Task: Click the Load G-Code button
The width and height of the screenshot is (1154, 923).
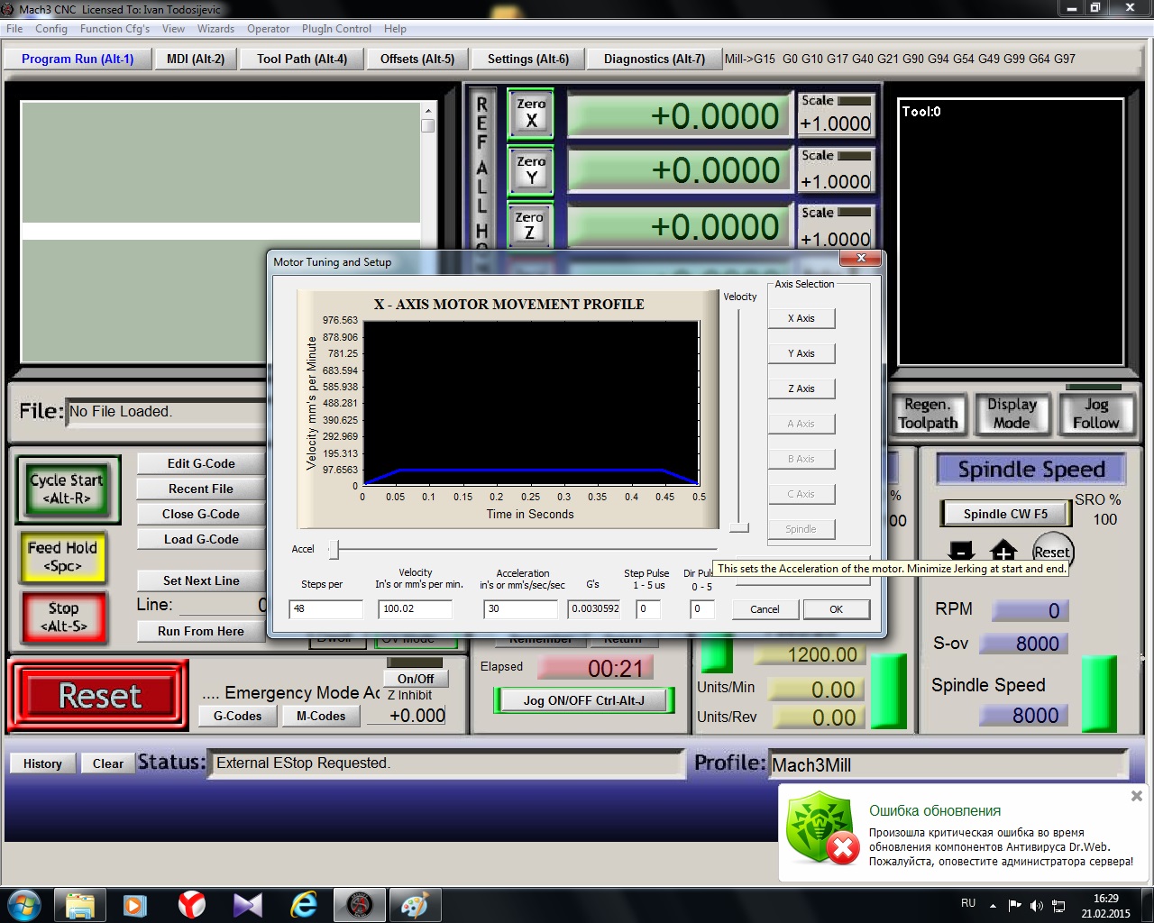Action: click(x=201, y=539)
